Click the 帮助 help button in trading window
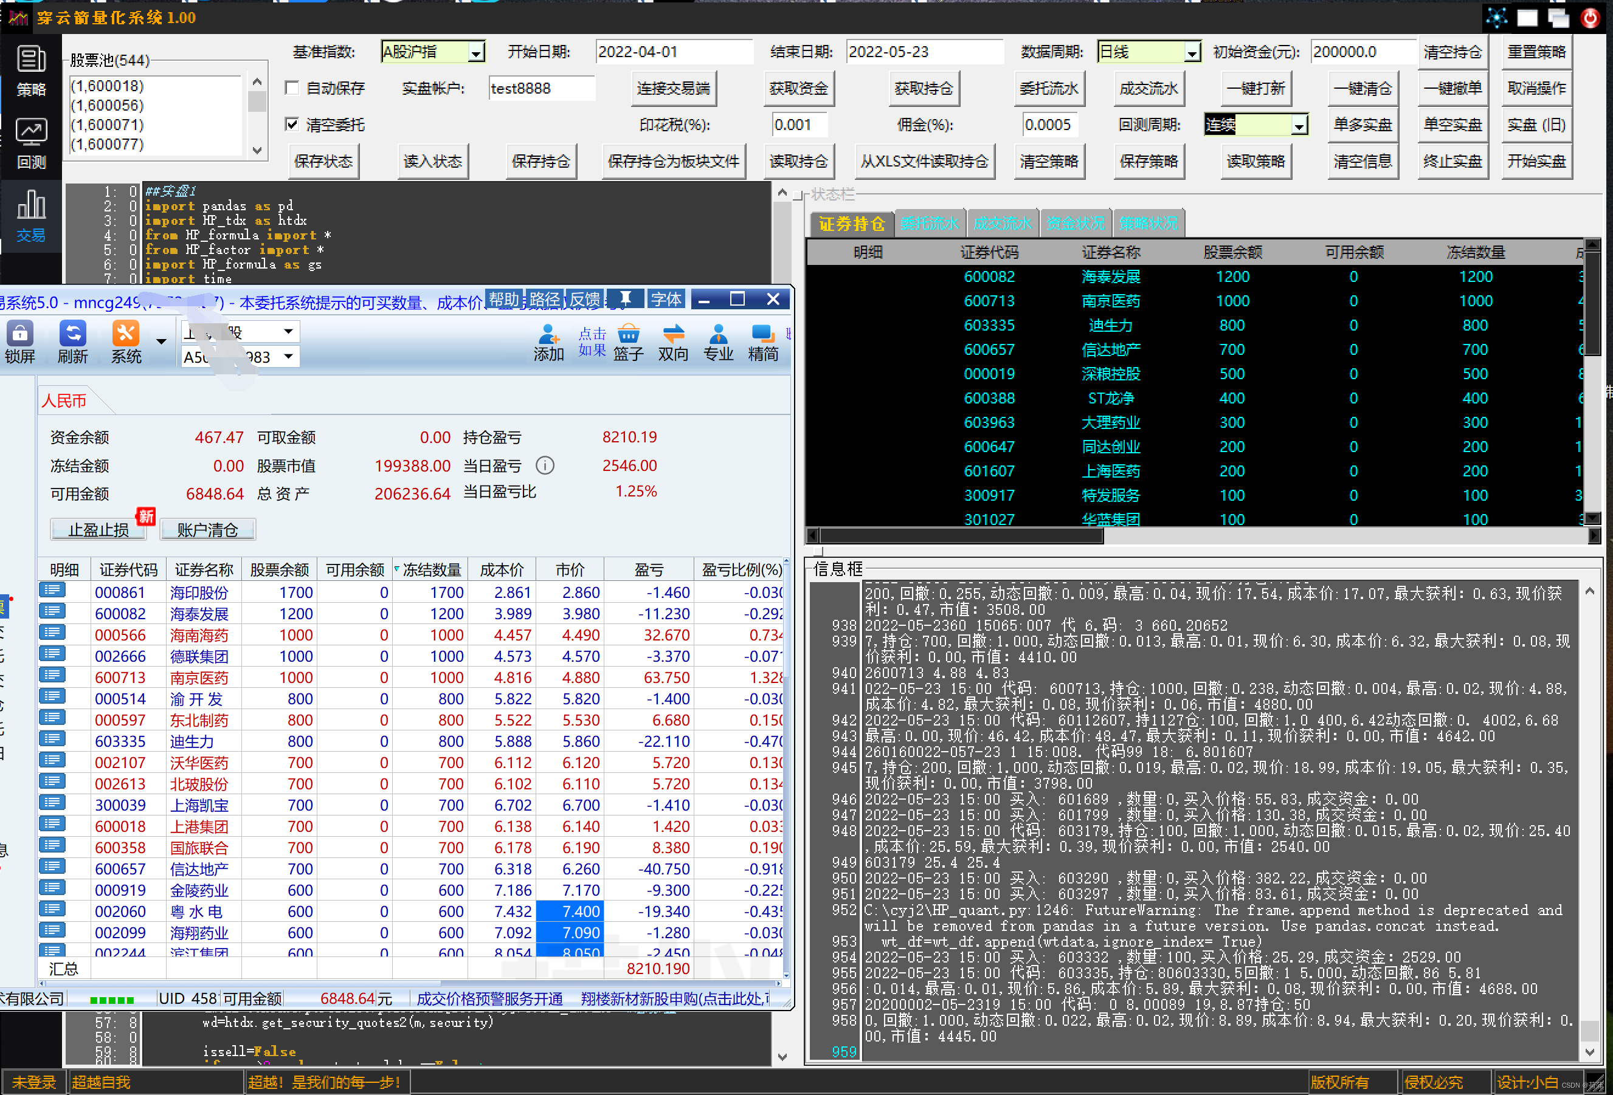 point(504,299)
